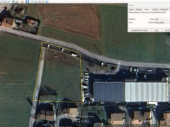Click the Record a Tour toolbar icon

[x=8, y=2]
